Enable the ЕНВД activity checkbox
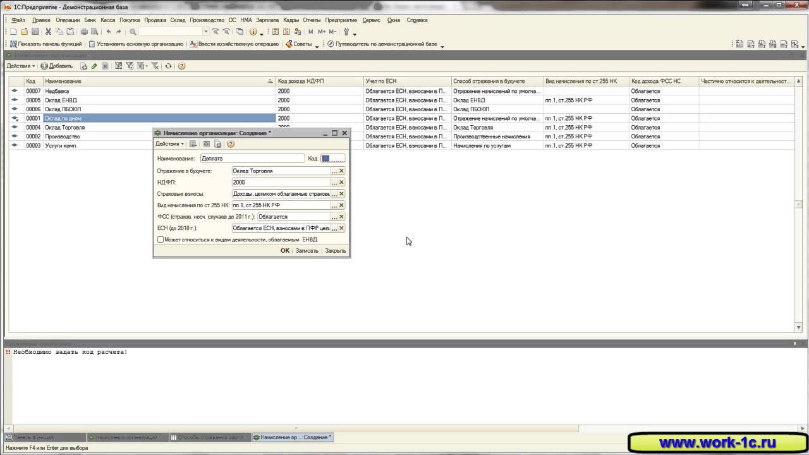 (x=161, y=240)
